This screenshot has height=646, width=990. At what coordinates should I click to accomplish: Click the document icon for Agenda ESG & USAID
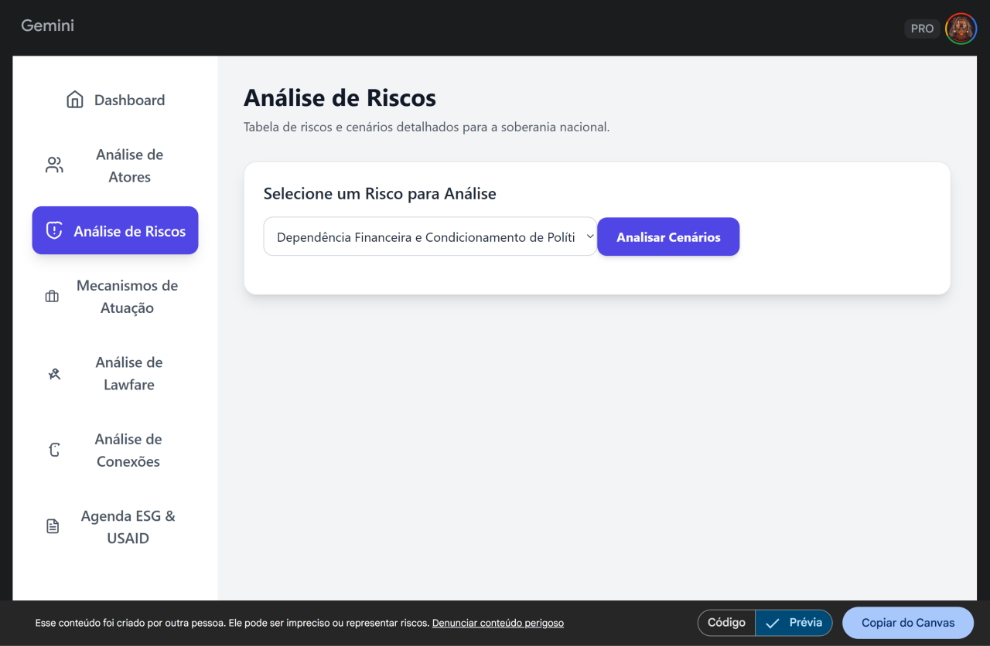coord(53,527)
